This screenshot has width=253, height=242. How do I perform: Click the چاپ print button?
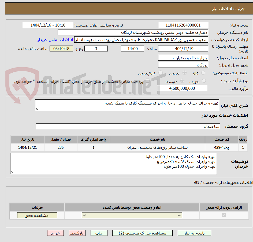tap(99, 233)
